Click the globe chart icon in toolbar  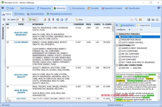(66, 20)
